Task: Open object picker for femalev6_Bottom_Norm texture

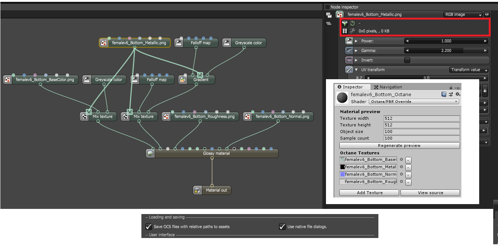Action: 401,174
